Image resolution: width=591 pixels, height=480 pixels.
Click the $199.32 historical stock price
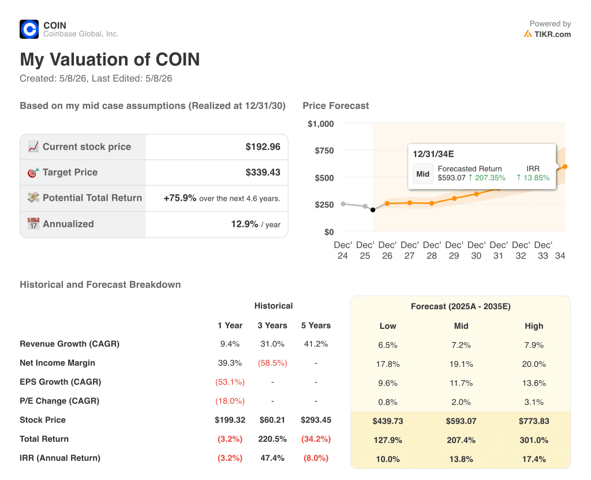pyautogui.click(x=230, y=420)
